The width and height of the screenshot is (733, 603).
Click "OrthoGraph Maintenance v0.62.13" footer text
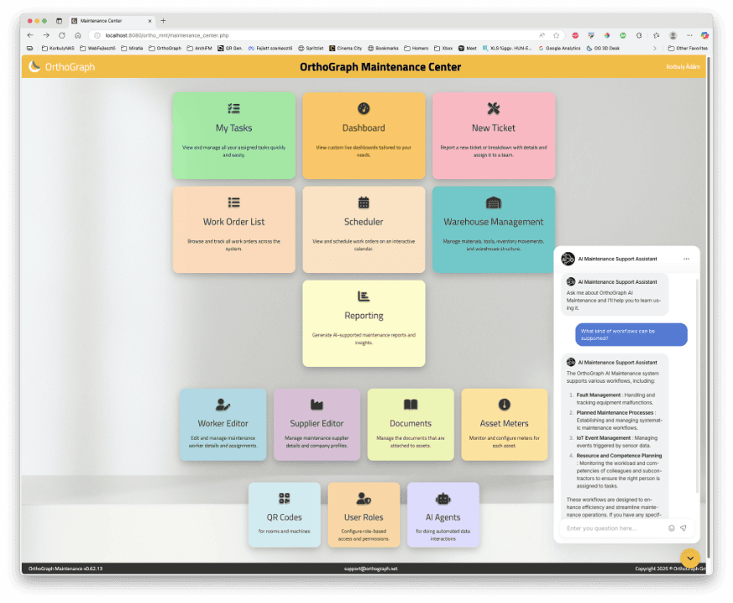65,569
